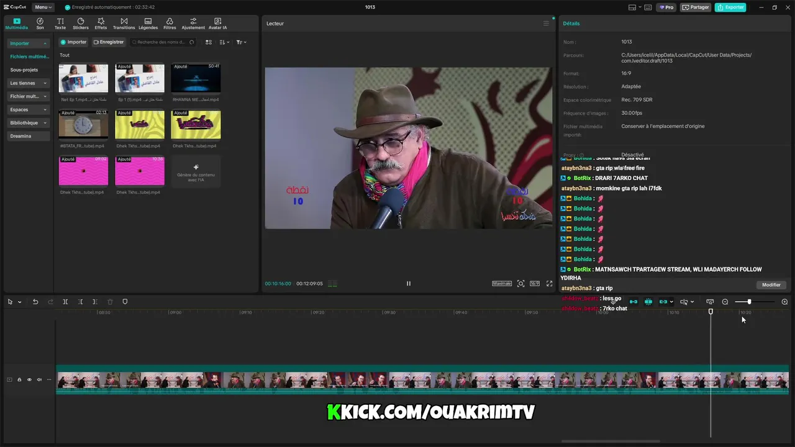Select Fichiers multimédia in sidebar

tap(29, 56)
